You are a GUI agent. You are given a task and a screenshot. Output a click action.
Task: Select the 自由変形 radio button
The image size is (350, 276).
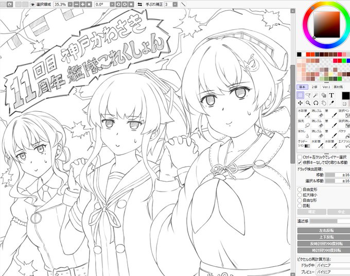300,189
